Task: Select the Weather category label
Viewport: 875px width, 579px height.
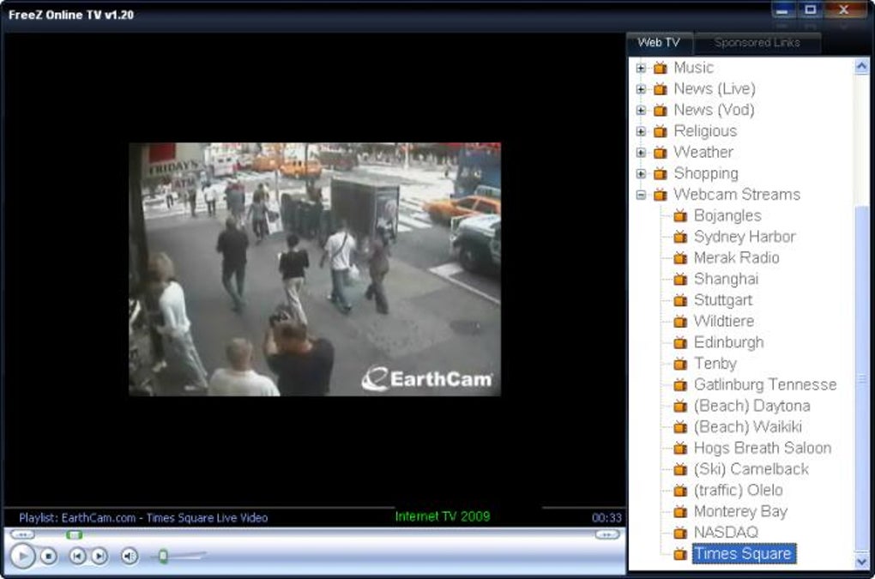Action: pyautogui.click(x=703, y=153)
